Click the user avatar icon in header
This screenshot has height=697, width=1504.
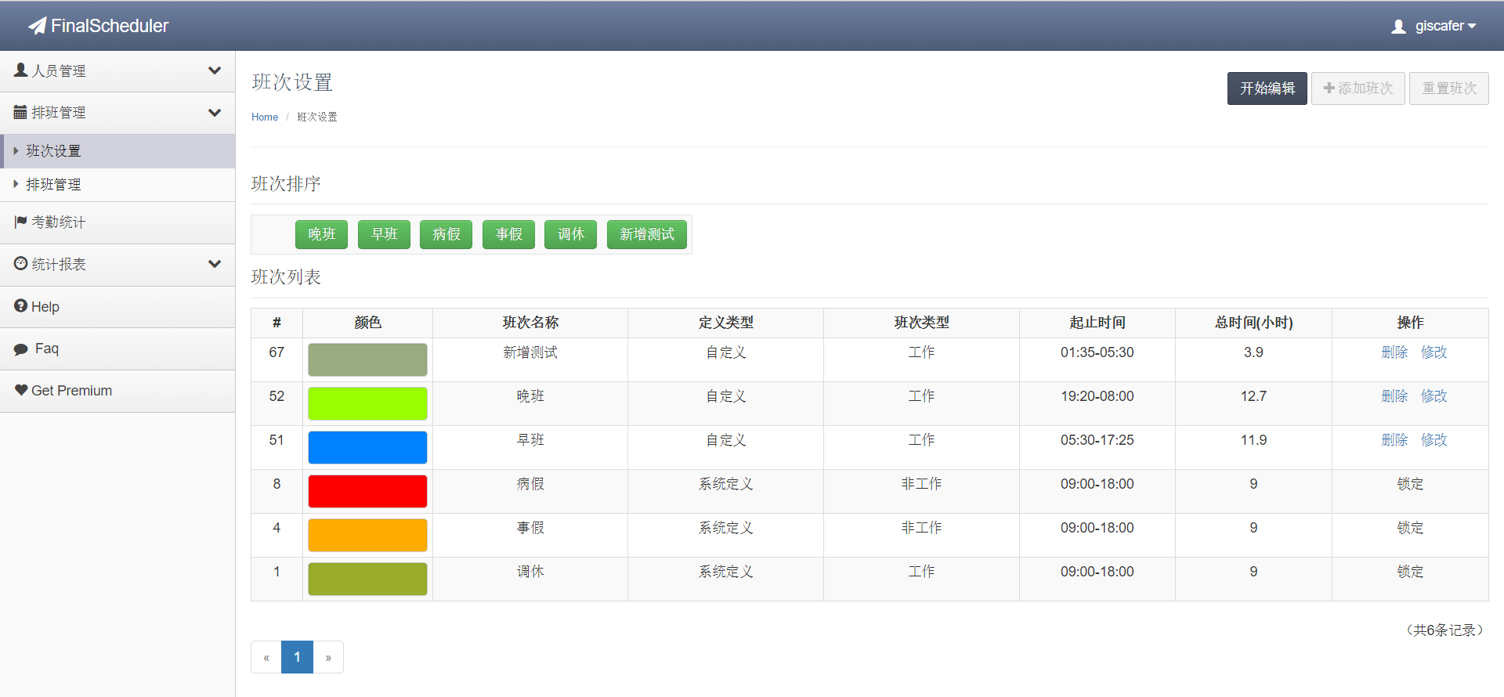click(x=1398, y=27)
